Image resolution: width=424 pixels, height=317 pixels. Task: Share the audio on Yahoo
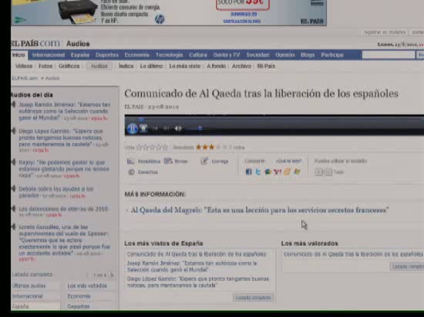tap(278, 172)
